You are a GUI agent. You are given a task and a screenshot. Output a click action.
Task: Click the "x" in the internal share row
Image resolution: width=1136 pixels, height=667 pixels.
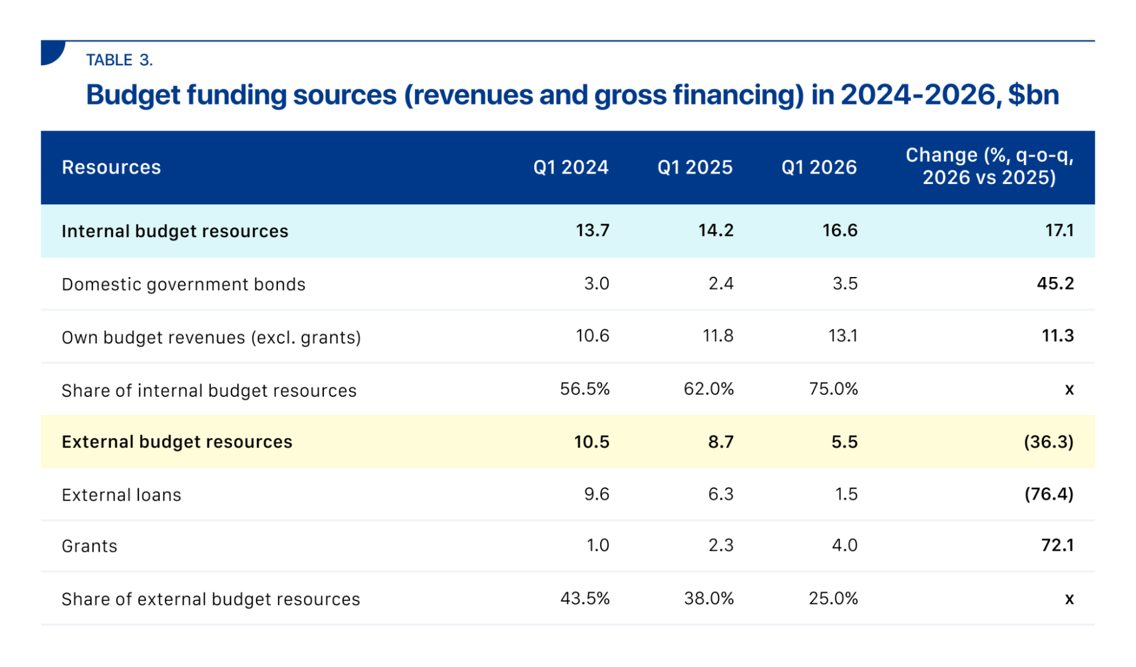(x=1069, y=390)
